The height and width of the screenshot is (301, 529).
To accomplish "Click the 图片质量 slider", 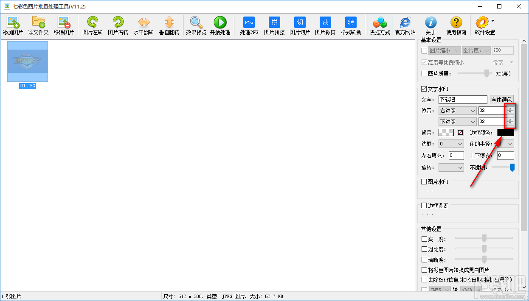I will [475, 73].
